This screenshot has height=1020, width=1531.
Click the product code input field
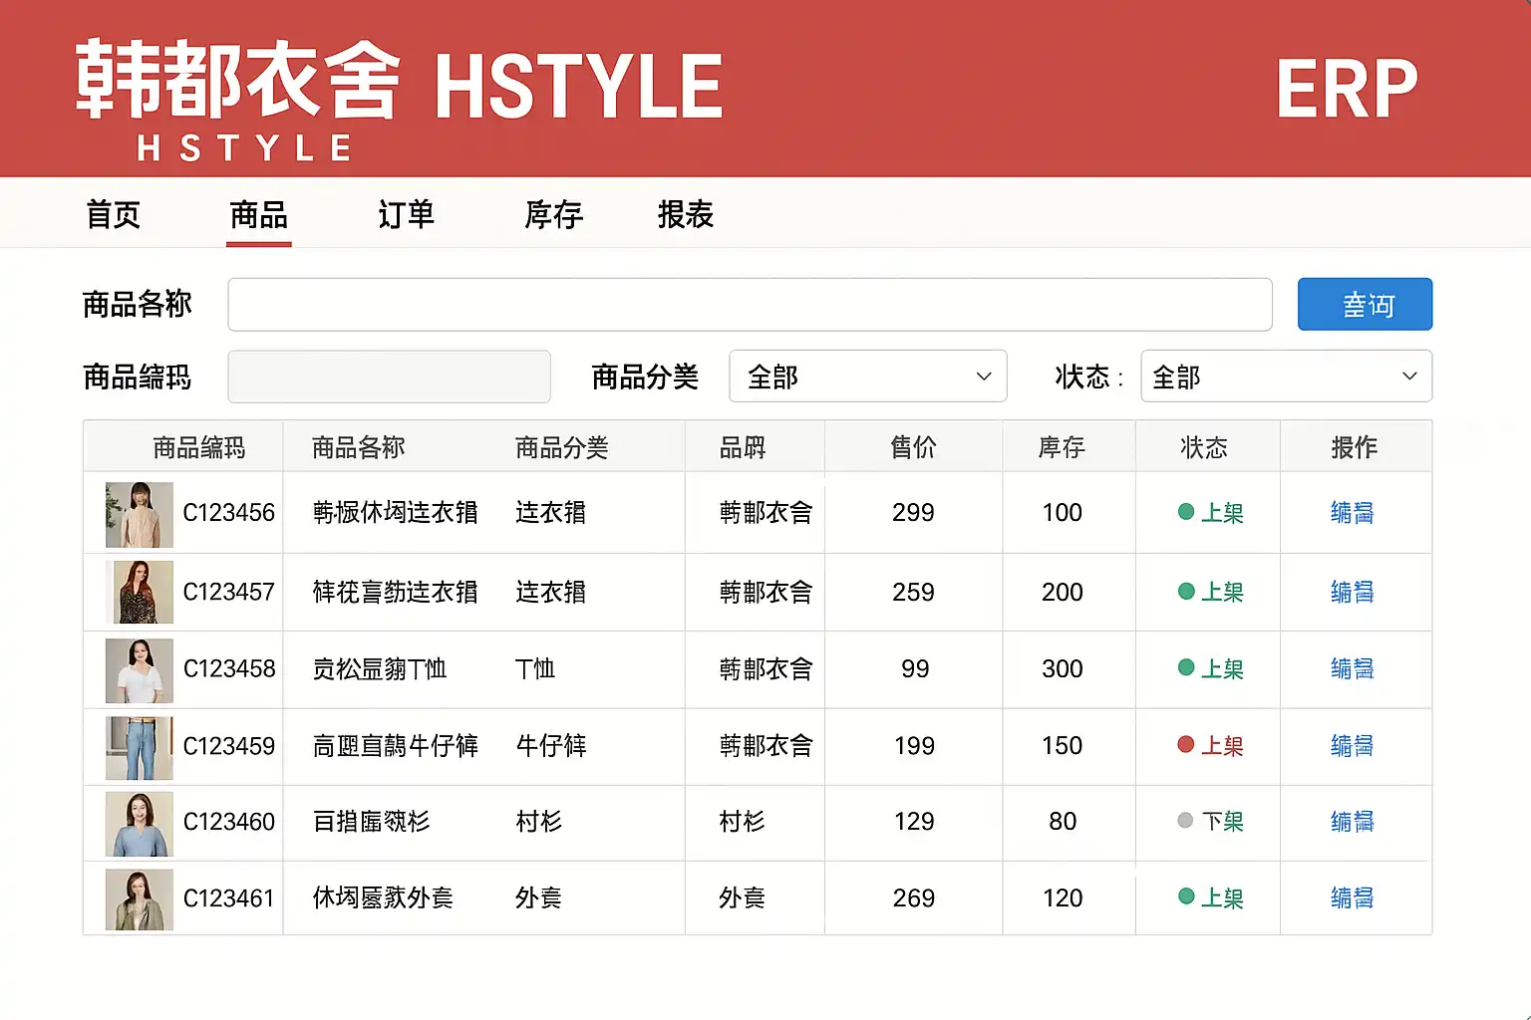coord(389,377)
